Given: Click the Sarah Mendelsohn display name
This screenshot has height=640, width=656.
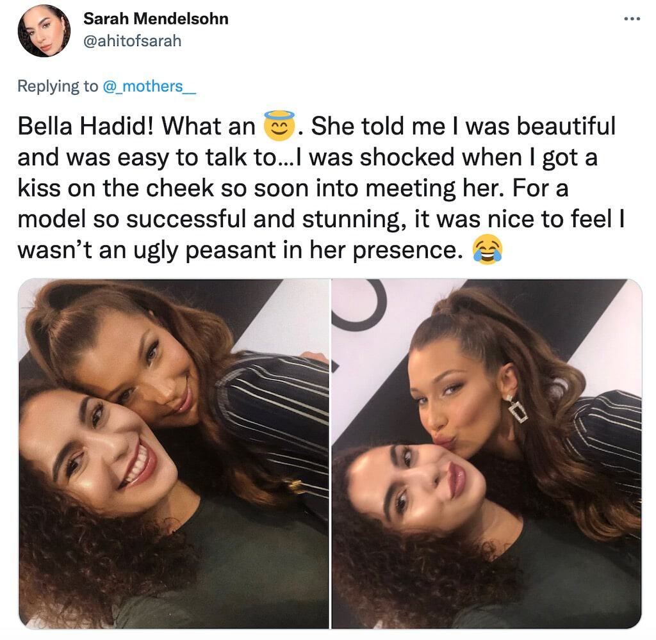Looking at the screenshot, I should (156, 19).
